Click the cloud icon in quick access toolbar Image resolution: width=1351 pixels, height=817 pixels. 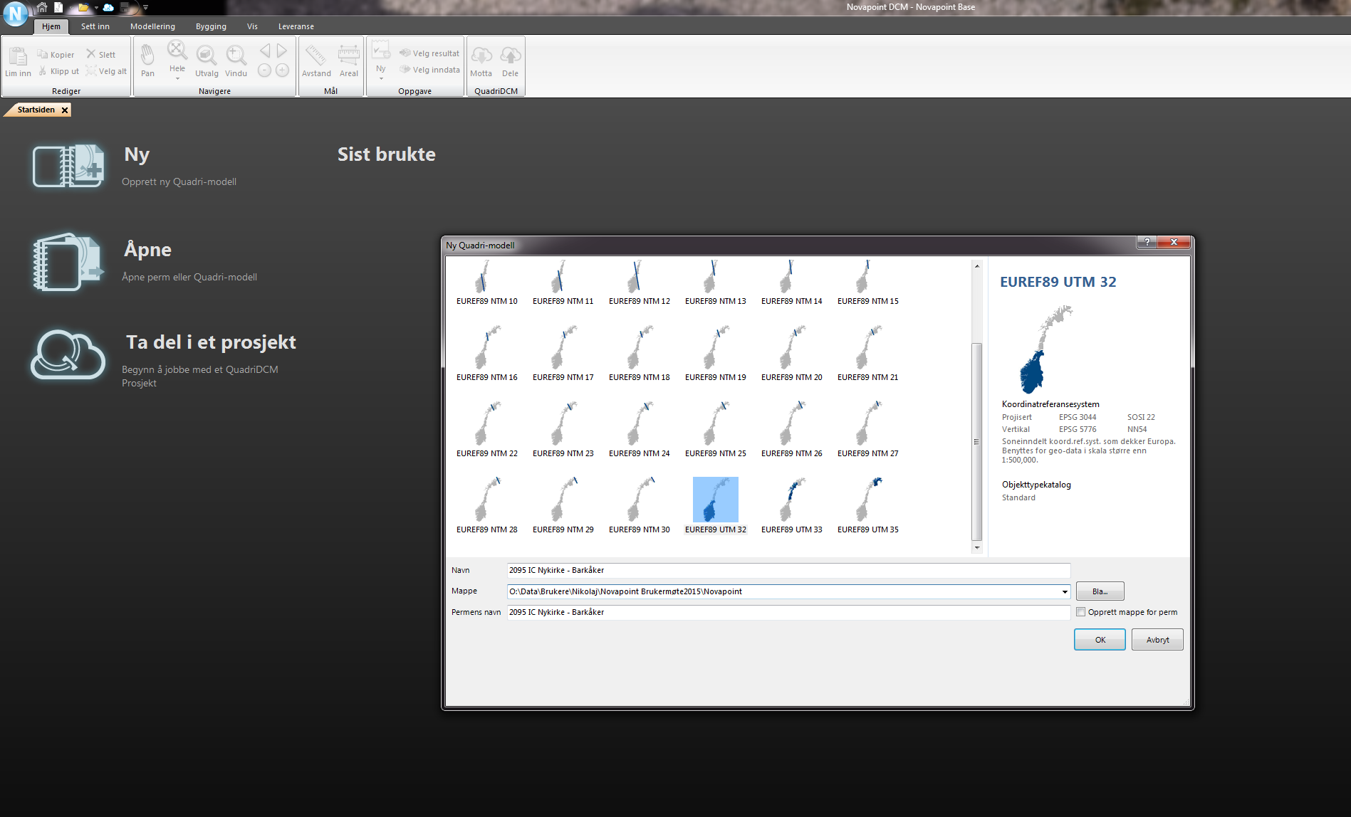point(108,7)
